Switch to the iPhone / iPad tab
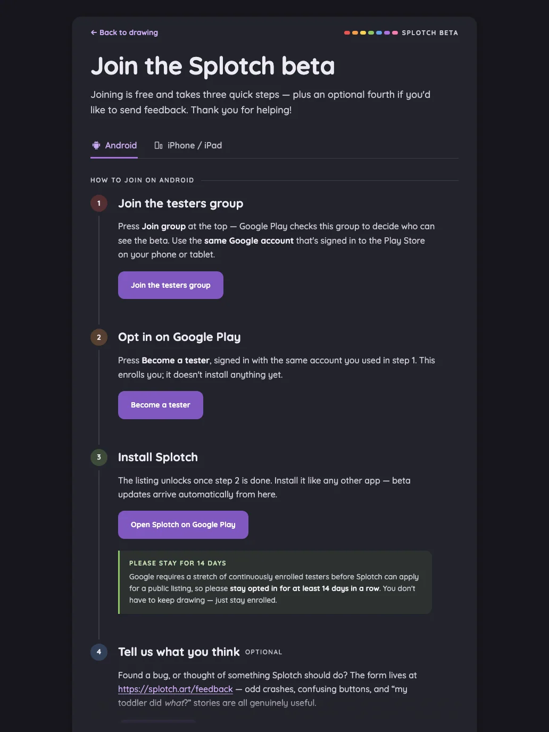This screenshot has width=549, height=732. 188,146
